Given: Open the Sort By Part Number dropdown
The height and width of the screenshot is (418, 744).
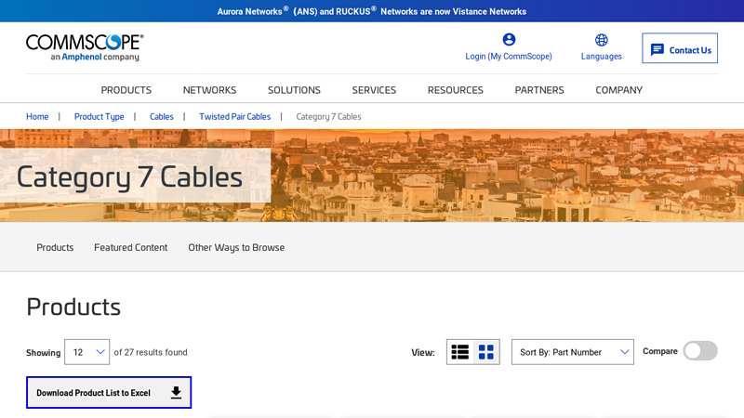Looking at the screenshot, I should point(572,352).
